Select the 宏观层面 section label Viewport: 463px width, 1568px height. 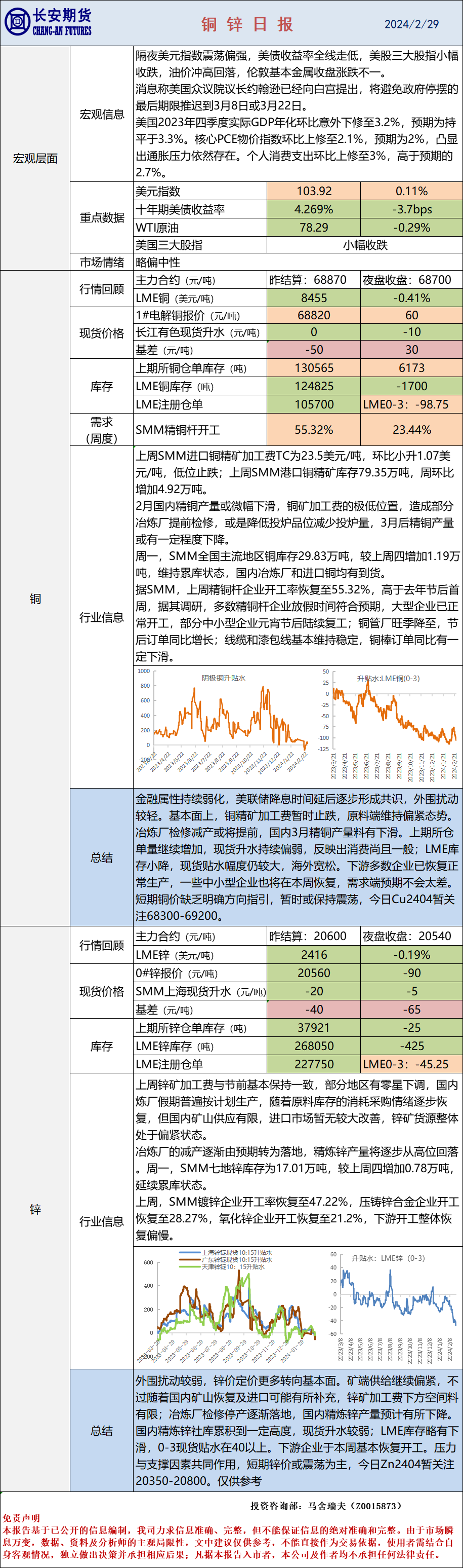35,158
